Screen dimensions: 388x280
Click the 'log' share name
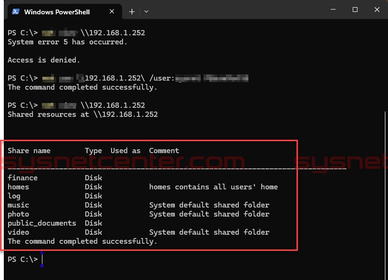tap(14, 196)
